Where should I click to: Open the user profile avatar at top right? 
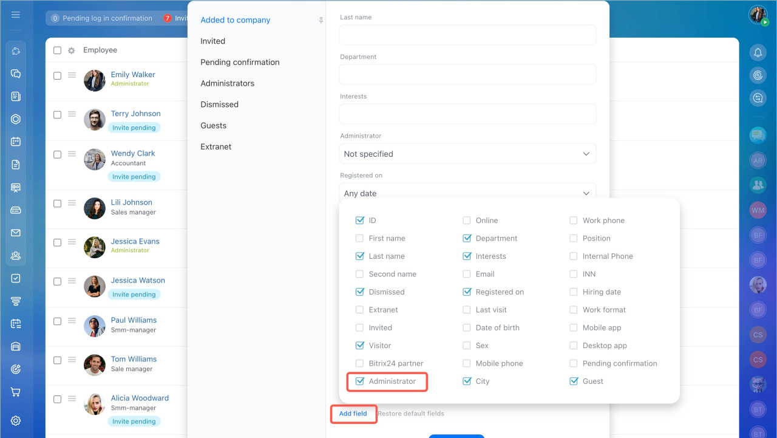758,15
